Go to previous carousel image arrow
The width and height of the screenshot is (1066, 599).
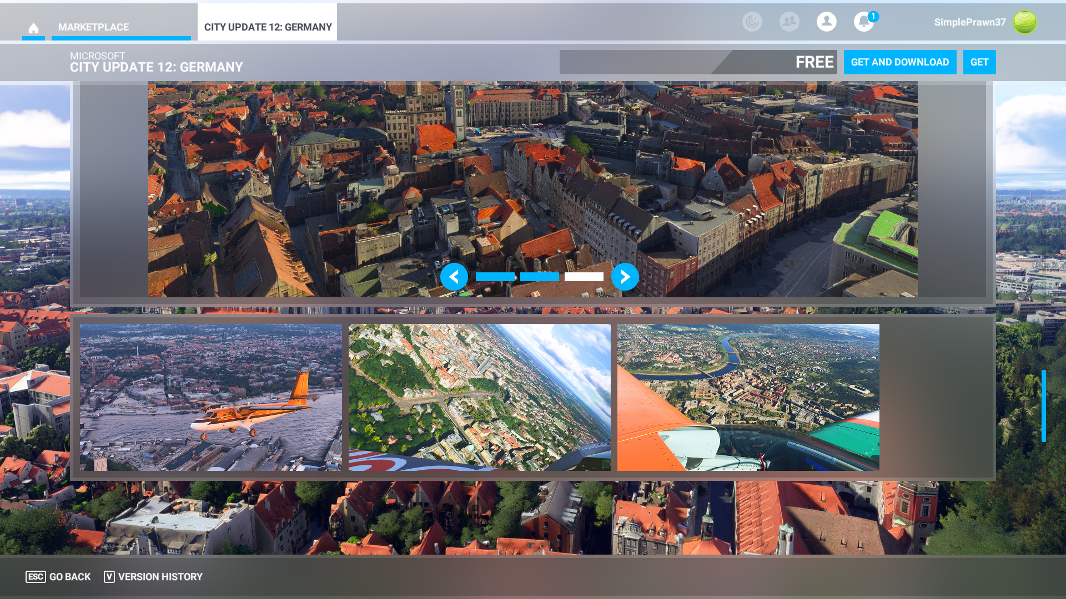tap(454, 277)
